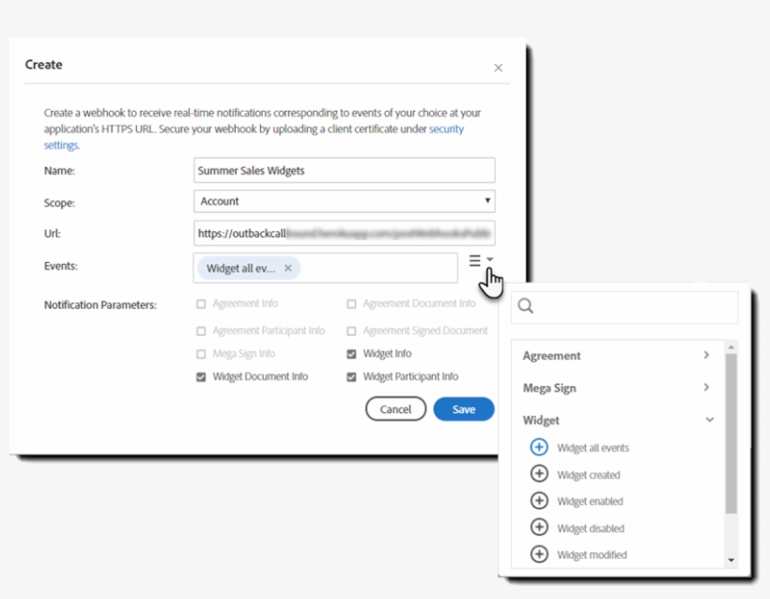Viewport: 770px width, 599px height.
Task: Toggle Widget Document Info checkbox
Action: tap(201, 376)
